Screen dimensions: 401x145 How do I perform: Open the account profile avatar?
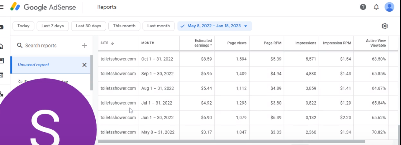click(389, 7)
